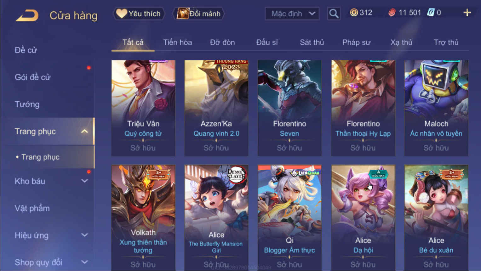Click the plus icon to add currency
481x271 pixels.
pos(467,13)
